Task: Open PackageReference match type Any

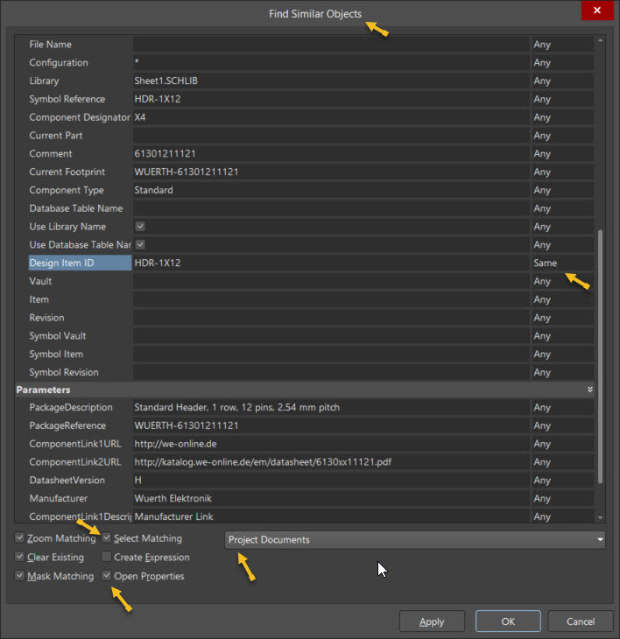Action: [562, 425]
